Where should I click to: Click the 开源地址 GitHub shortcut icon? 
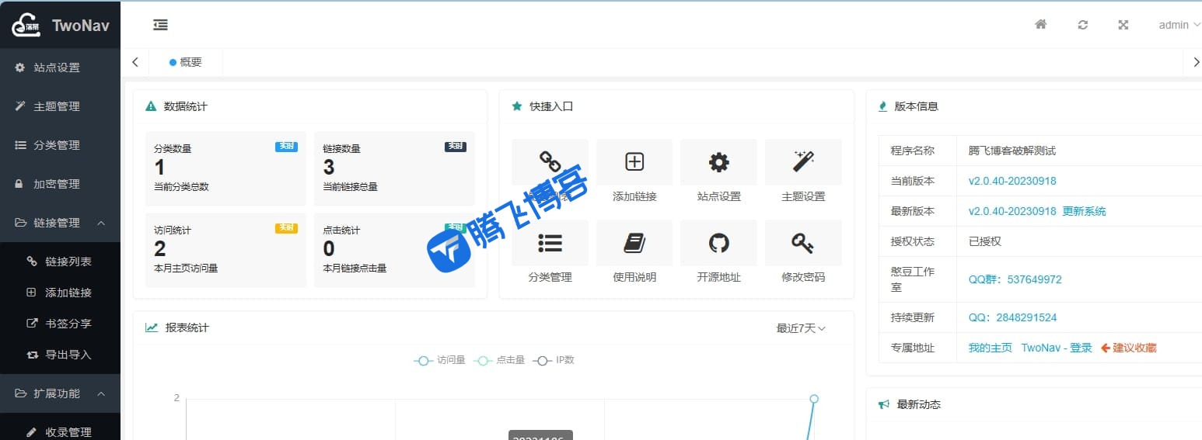point(718,243)
